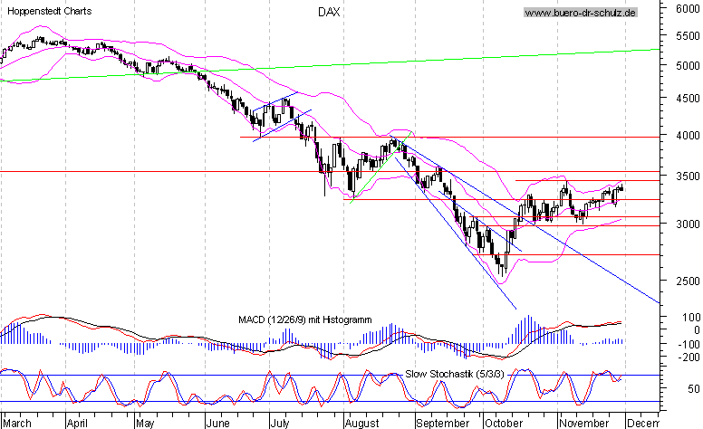
Task: Click the November label on time axis
Action: click(x=583, y=424)
